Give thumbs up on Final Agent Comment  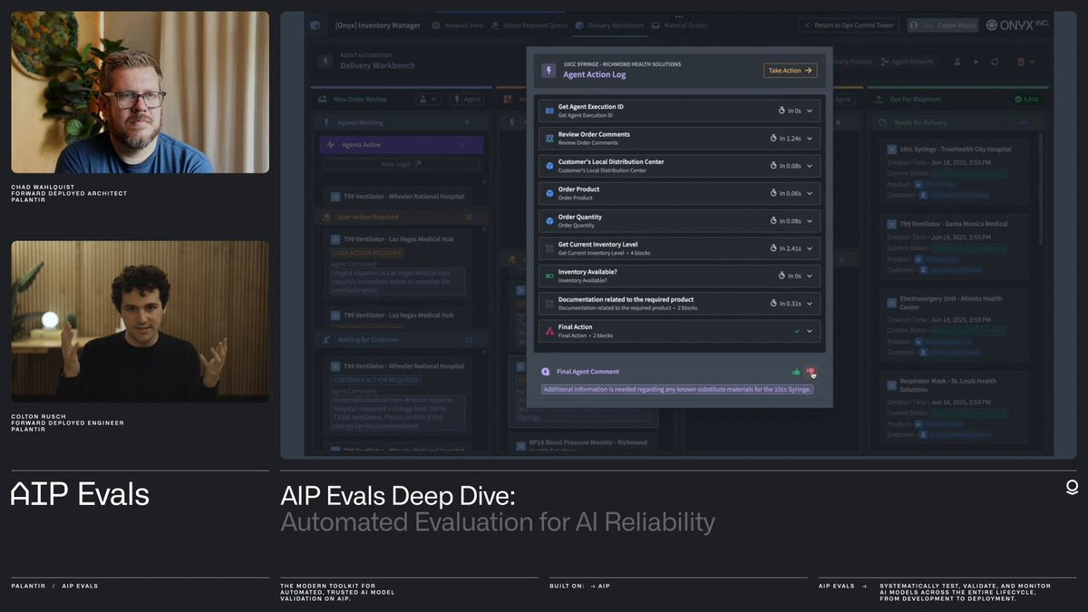coord(796,372)
